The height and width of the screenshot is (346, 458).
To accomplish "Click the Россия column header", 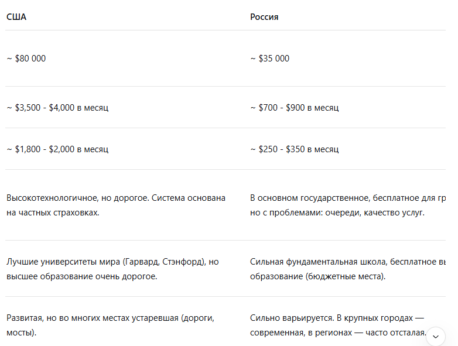I will (264, 17).
